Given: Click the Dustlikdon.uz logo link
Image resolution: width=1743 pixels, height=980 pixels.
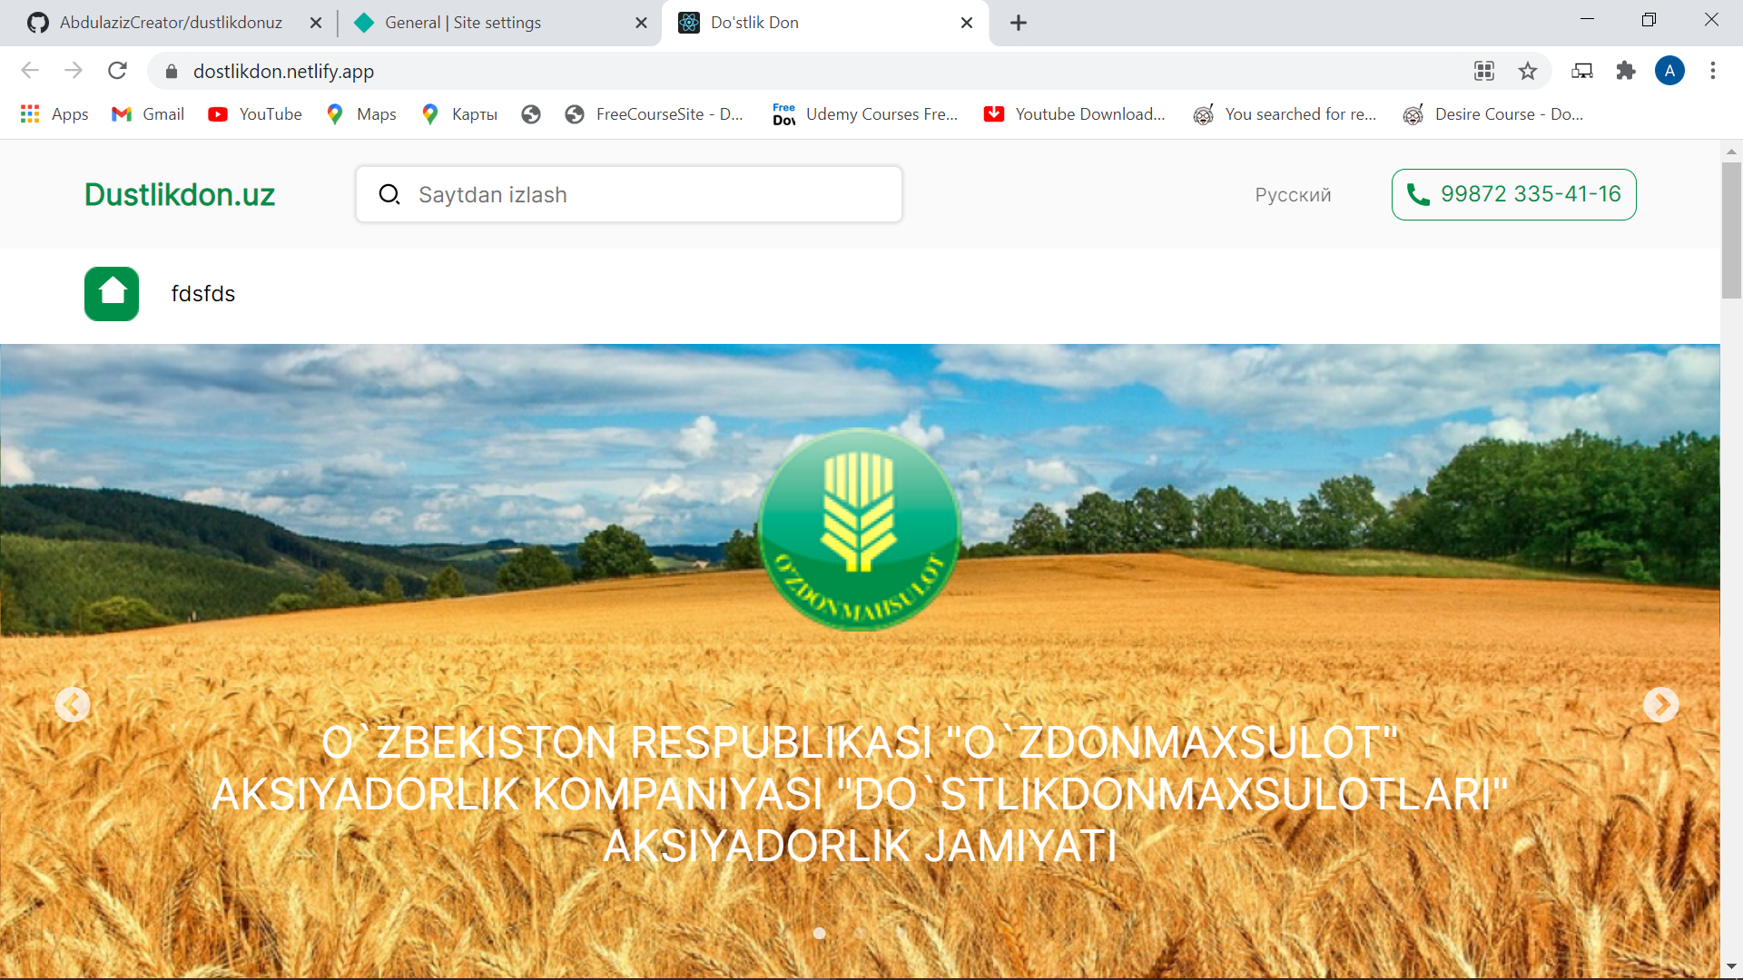Looking at the screenshot, I should coord(180,194).
